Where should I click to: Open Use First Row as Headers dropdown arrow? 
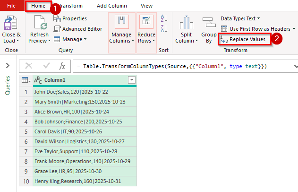294,29
